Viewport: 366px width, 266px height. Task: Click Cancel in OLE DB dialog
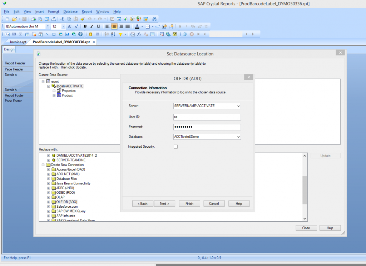tap(214, 204)
